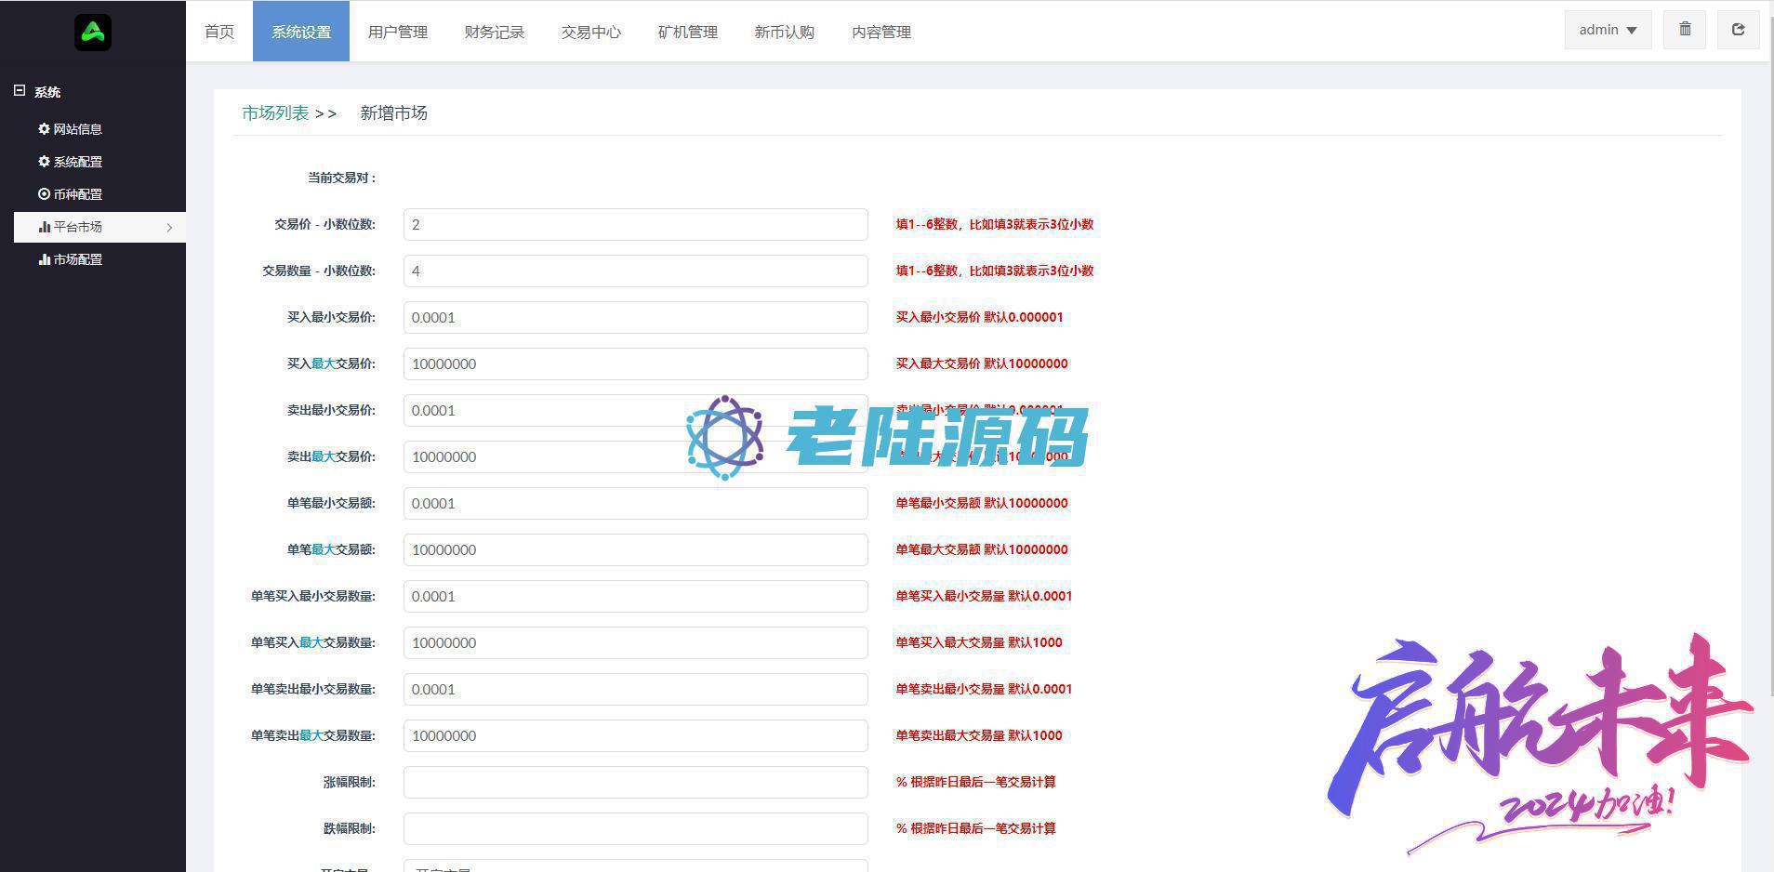Image resolution: width=1774 pixels, height=872 pixels.
Task: Click the 卖出最大交易价 input field
Action: (636, 456)
